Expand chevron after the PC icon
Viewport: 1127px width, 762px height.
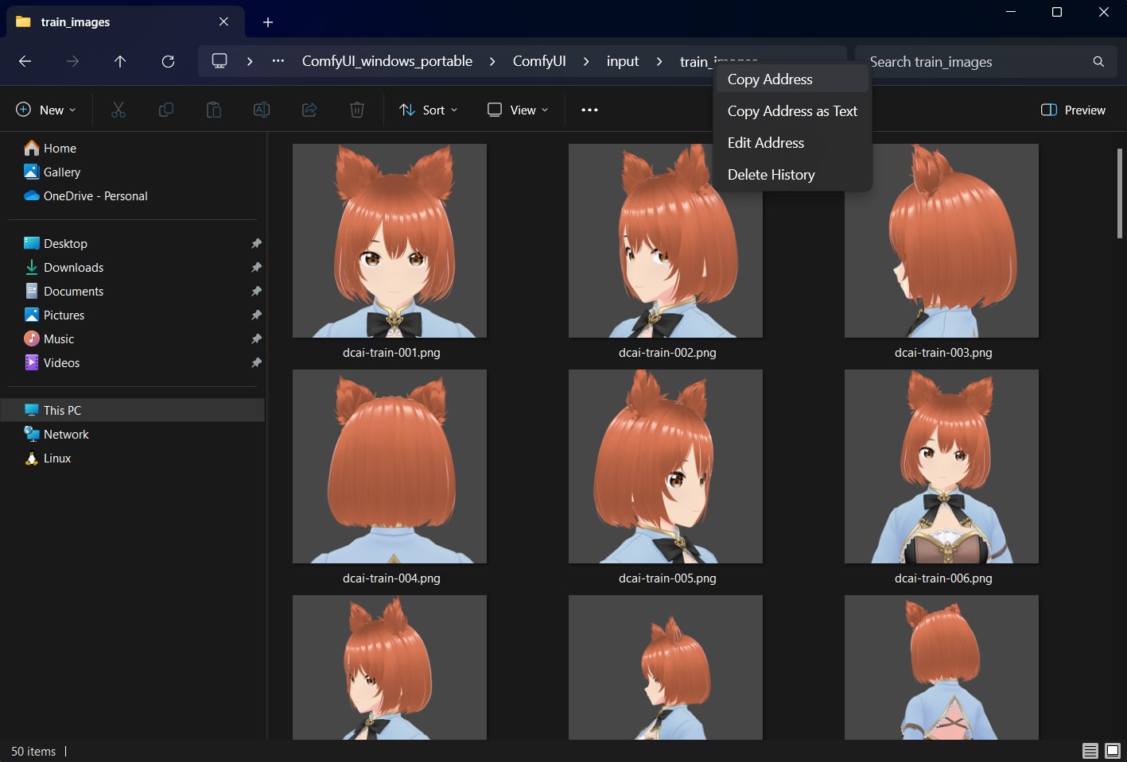[250, 61]
